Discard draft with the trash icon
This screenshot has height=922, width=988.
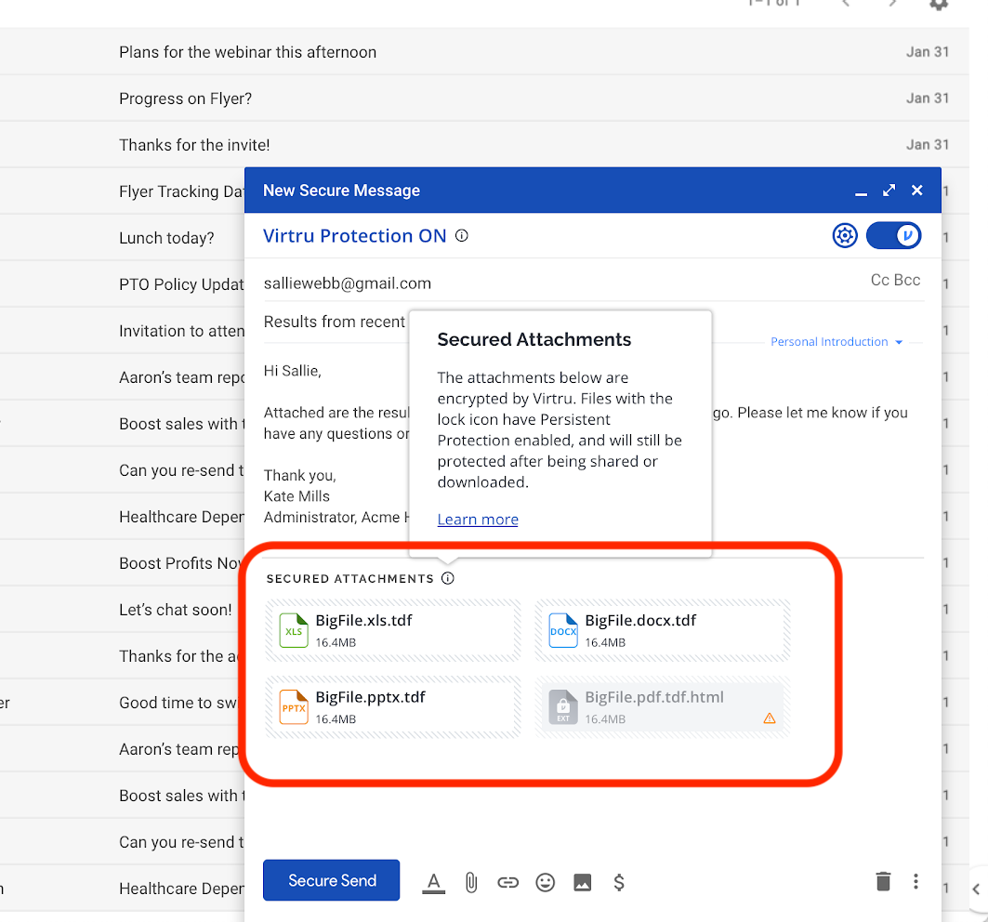[883, 881]
